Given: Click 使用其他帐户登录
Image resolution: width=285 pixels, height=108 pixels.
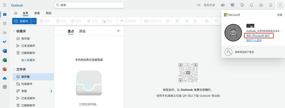Looking at the screenshot, I should [x=244, y=52].
